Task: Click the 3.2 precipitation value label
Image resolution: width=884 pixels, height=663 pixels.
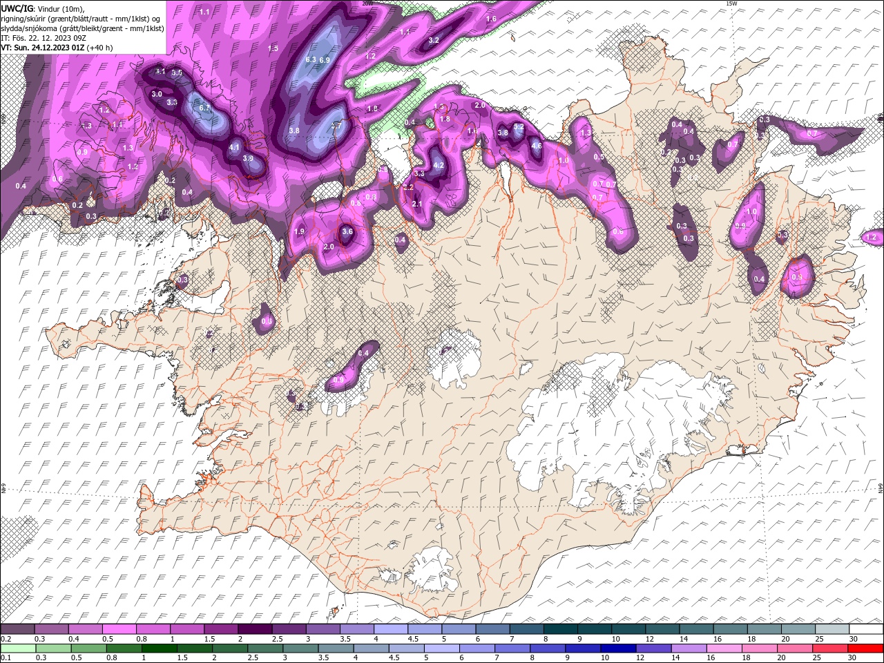Action: coord(434,41)
